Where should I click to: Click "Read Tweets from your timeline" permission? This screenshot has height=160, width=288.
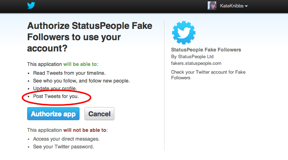coord(69,73)
